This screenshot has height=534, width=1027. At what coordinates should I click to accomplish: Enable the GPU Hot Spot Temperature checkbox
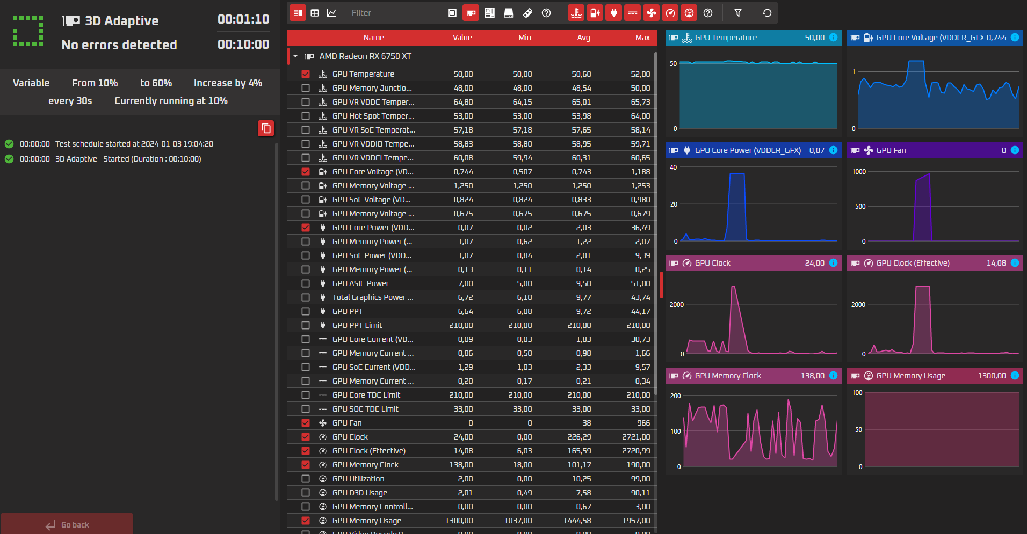(x=306, y=116)
